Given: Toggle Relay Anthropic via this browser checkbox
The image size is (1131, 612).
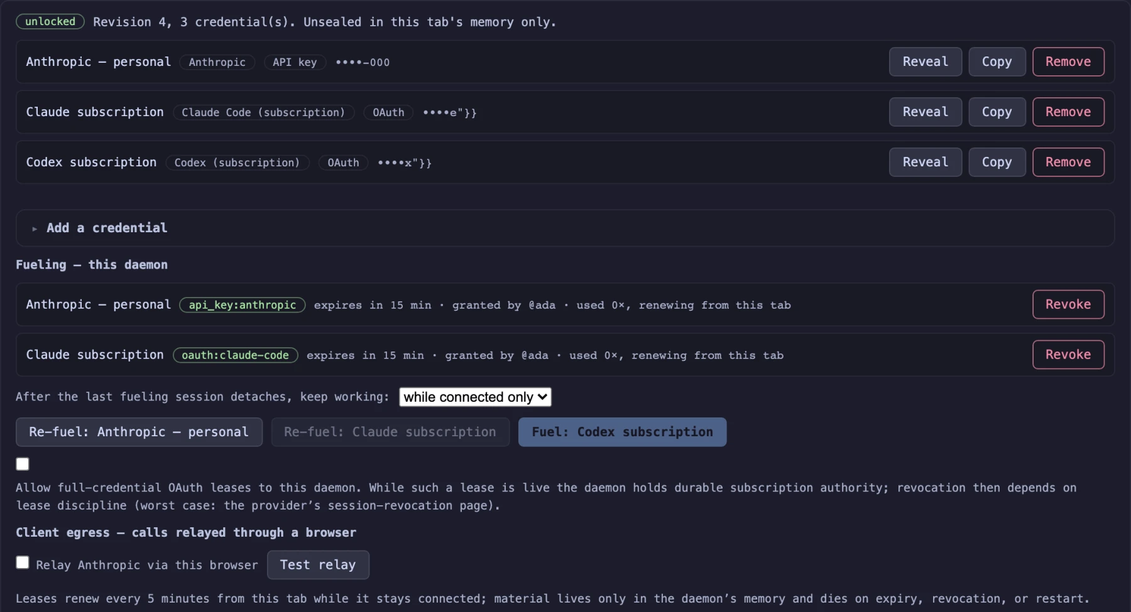Looking at the screenshot, I should pos(23,562).
